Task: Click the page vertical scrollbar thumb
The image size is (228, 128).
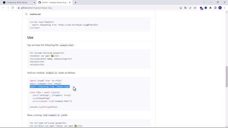Action: pos(227,76)
